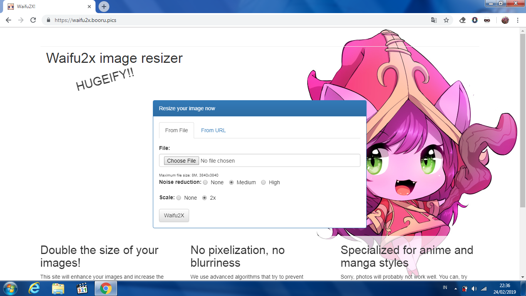Open the Chrome profile avatar
The image size is (526, 296).
click(505, 20)
